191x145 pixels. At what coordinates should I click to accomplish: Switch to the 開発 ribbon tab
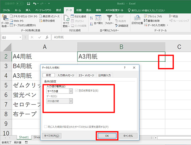point(98,10)
